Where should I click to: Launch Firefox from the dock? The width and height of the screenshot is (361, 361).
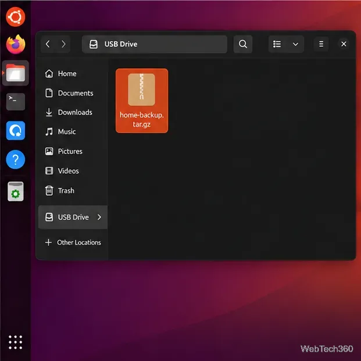tap(16, 44)
